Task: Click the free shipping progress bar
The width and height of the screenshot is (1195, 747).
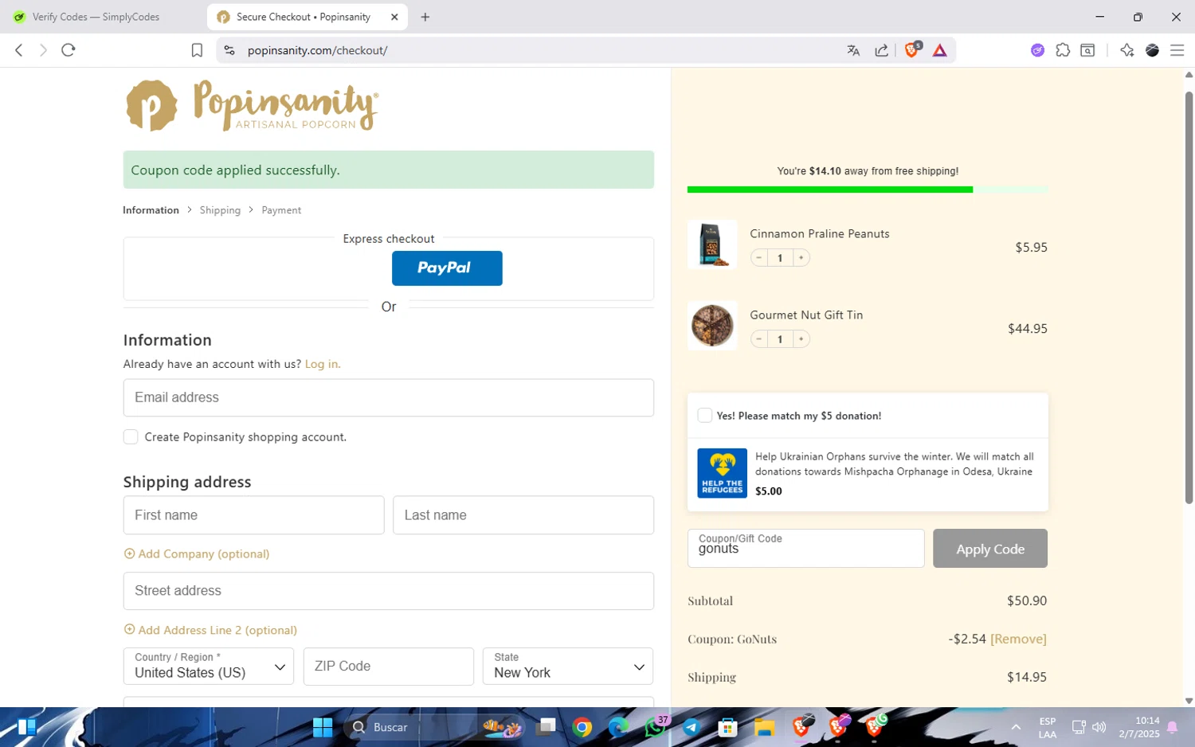Action: click(x=868, y=190)
